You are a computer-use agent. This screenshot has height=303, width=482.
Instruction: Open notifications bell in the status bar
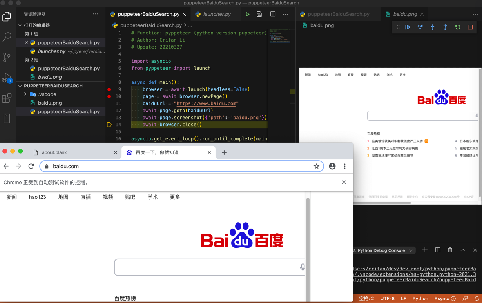pyautogui.click(x=477, y=299)
